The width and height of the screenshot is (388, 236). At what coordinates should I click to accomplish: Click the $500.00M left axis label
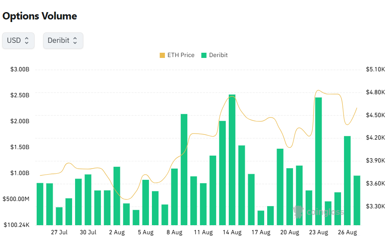tap(16, 199)
